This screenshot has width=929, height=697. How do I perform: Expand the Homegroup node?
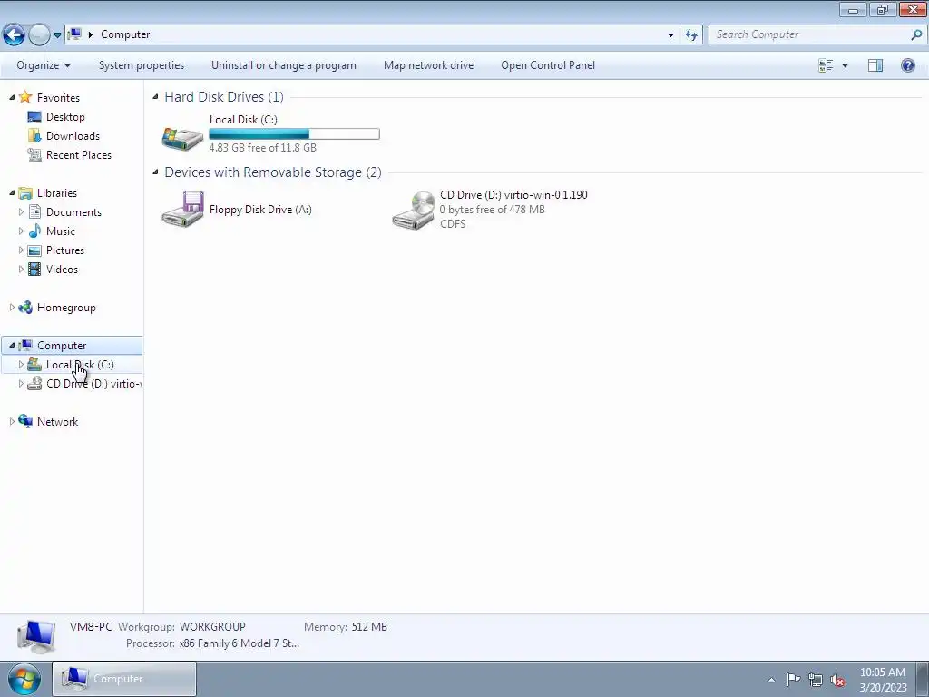[x=12, y=307]
